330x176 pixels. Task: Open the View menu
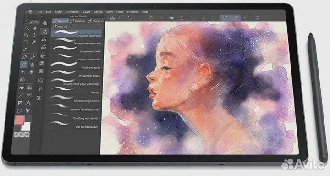(x=110, y=12)
